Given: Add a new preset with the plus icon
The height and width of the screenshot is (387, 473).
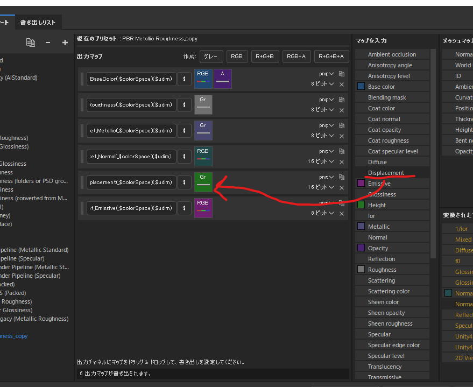Looking at the screenshot, I should coord(65,42).
